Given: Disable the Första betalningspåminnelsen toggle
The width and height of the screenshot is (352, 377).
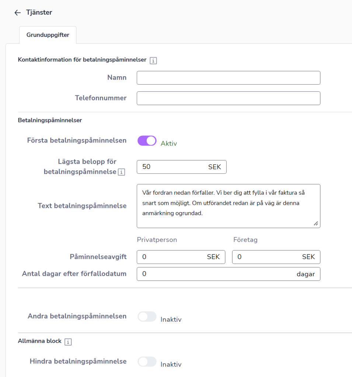Looking at the screenshot, I should [x=147, y=141].
